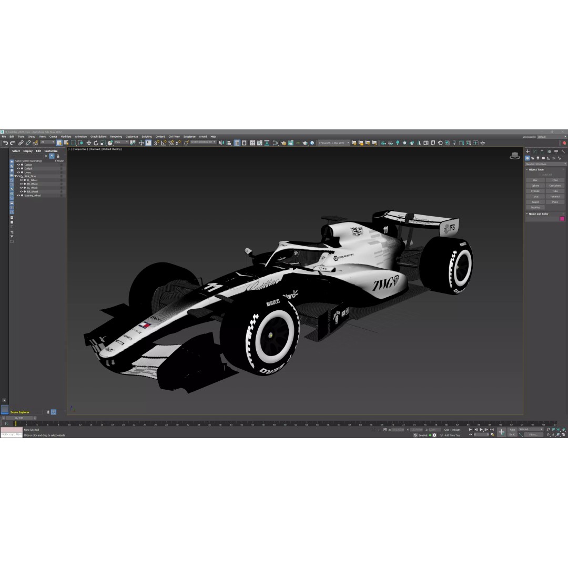Collapse the Slick_Tires tree group

(16, 176)
